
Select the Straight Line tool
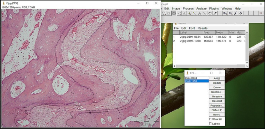[179, 13]
